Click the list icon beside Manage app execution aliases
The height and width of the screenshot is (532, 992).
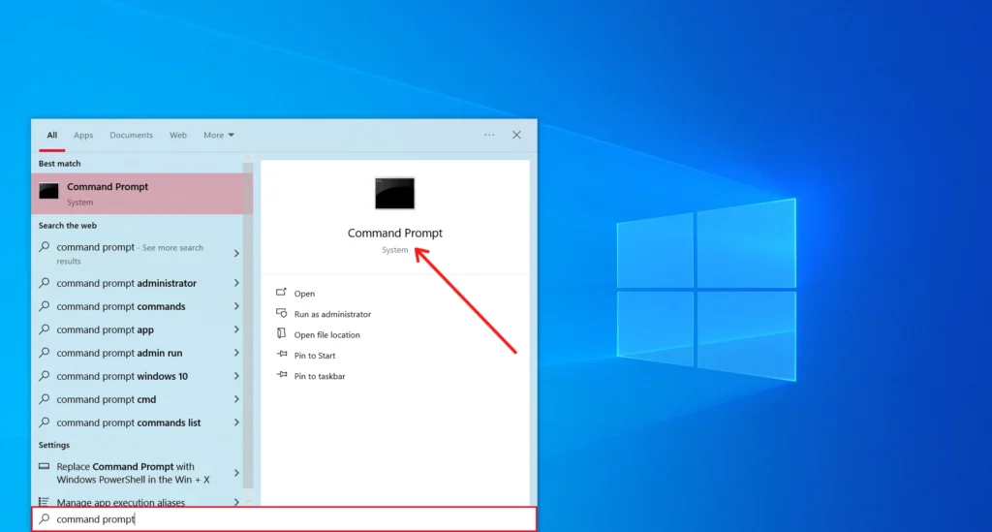pos(44,502)
